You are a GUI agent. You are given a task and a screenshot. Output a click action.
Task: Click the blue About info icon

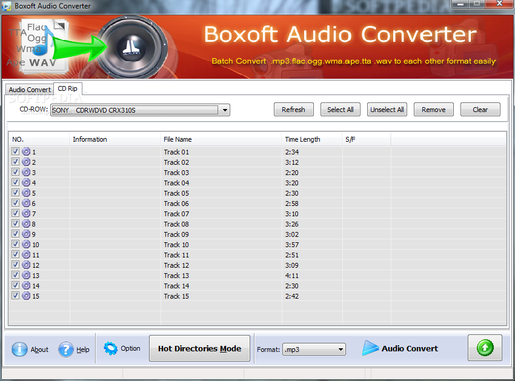(x=19, y=349)
